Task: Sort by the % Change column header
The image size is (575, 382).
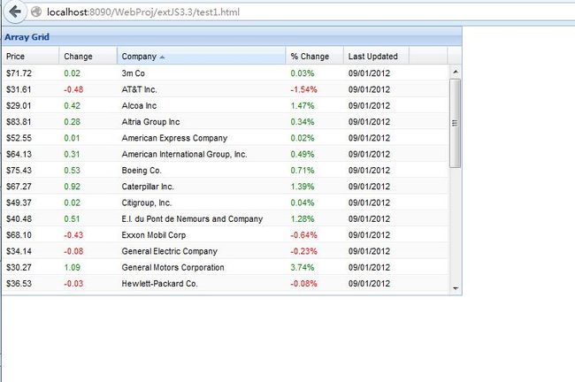Action: click(x=315, y=57)
